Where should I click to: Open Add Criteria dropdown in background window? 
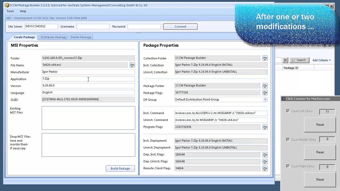[x=321, y=60]
